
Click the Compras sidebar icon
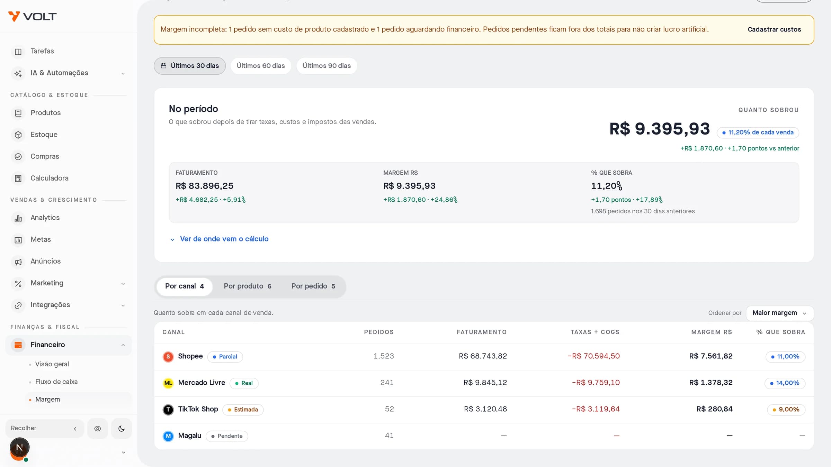click(x=18, y=157)
